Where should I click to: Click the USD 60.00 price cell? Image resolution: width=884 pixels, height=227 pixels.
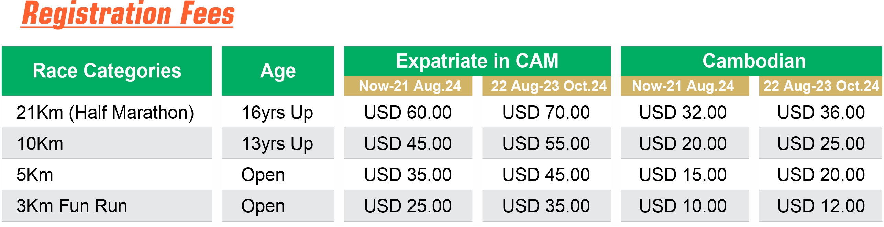pyautogui.click(x=408, y=112)
